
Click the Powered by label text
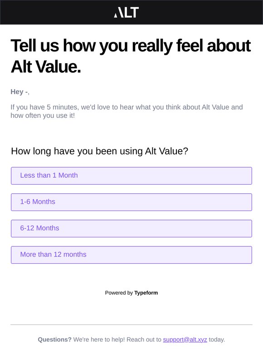pos(119,293)
